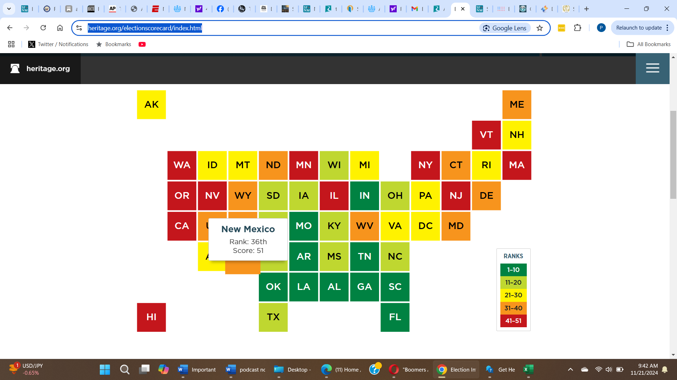Screen dimensions: 677x380
Task: Open Twitter / Notifications bookmark
Action: [58, 44]
